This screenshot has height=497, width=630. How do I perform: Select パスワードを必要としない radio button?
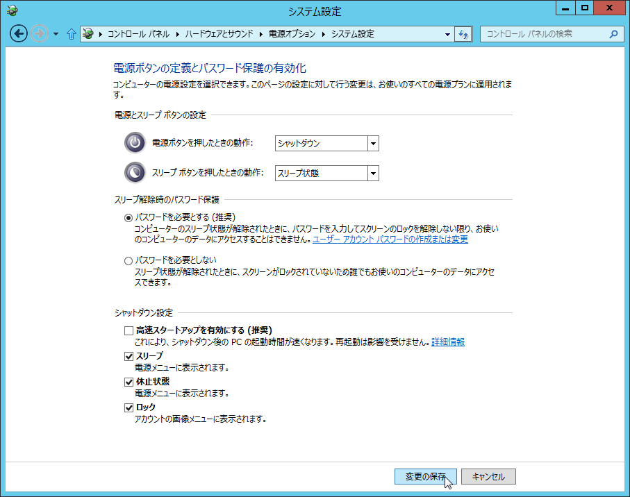(x=129, y=261)
